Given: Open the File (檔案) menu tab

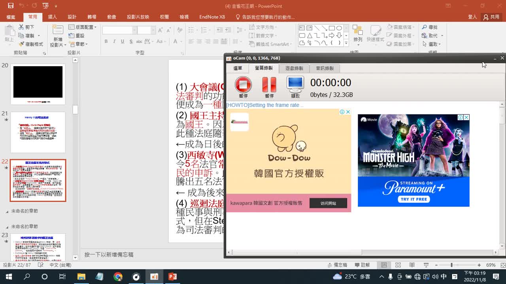Looking at the screenshot, I should pos(11,17).
